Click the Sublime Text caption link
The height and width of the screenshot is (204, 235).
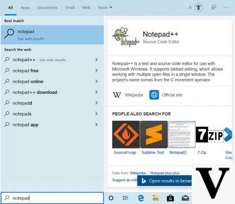[153, 152]
